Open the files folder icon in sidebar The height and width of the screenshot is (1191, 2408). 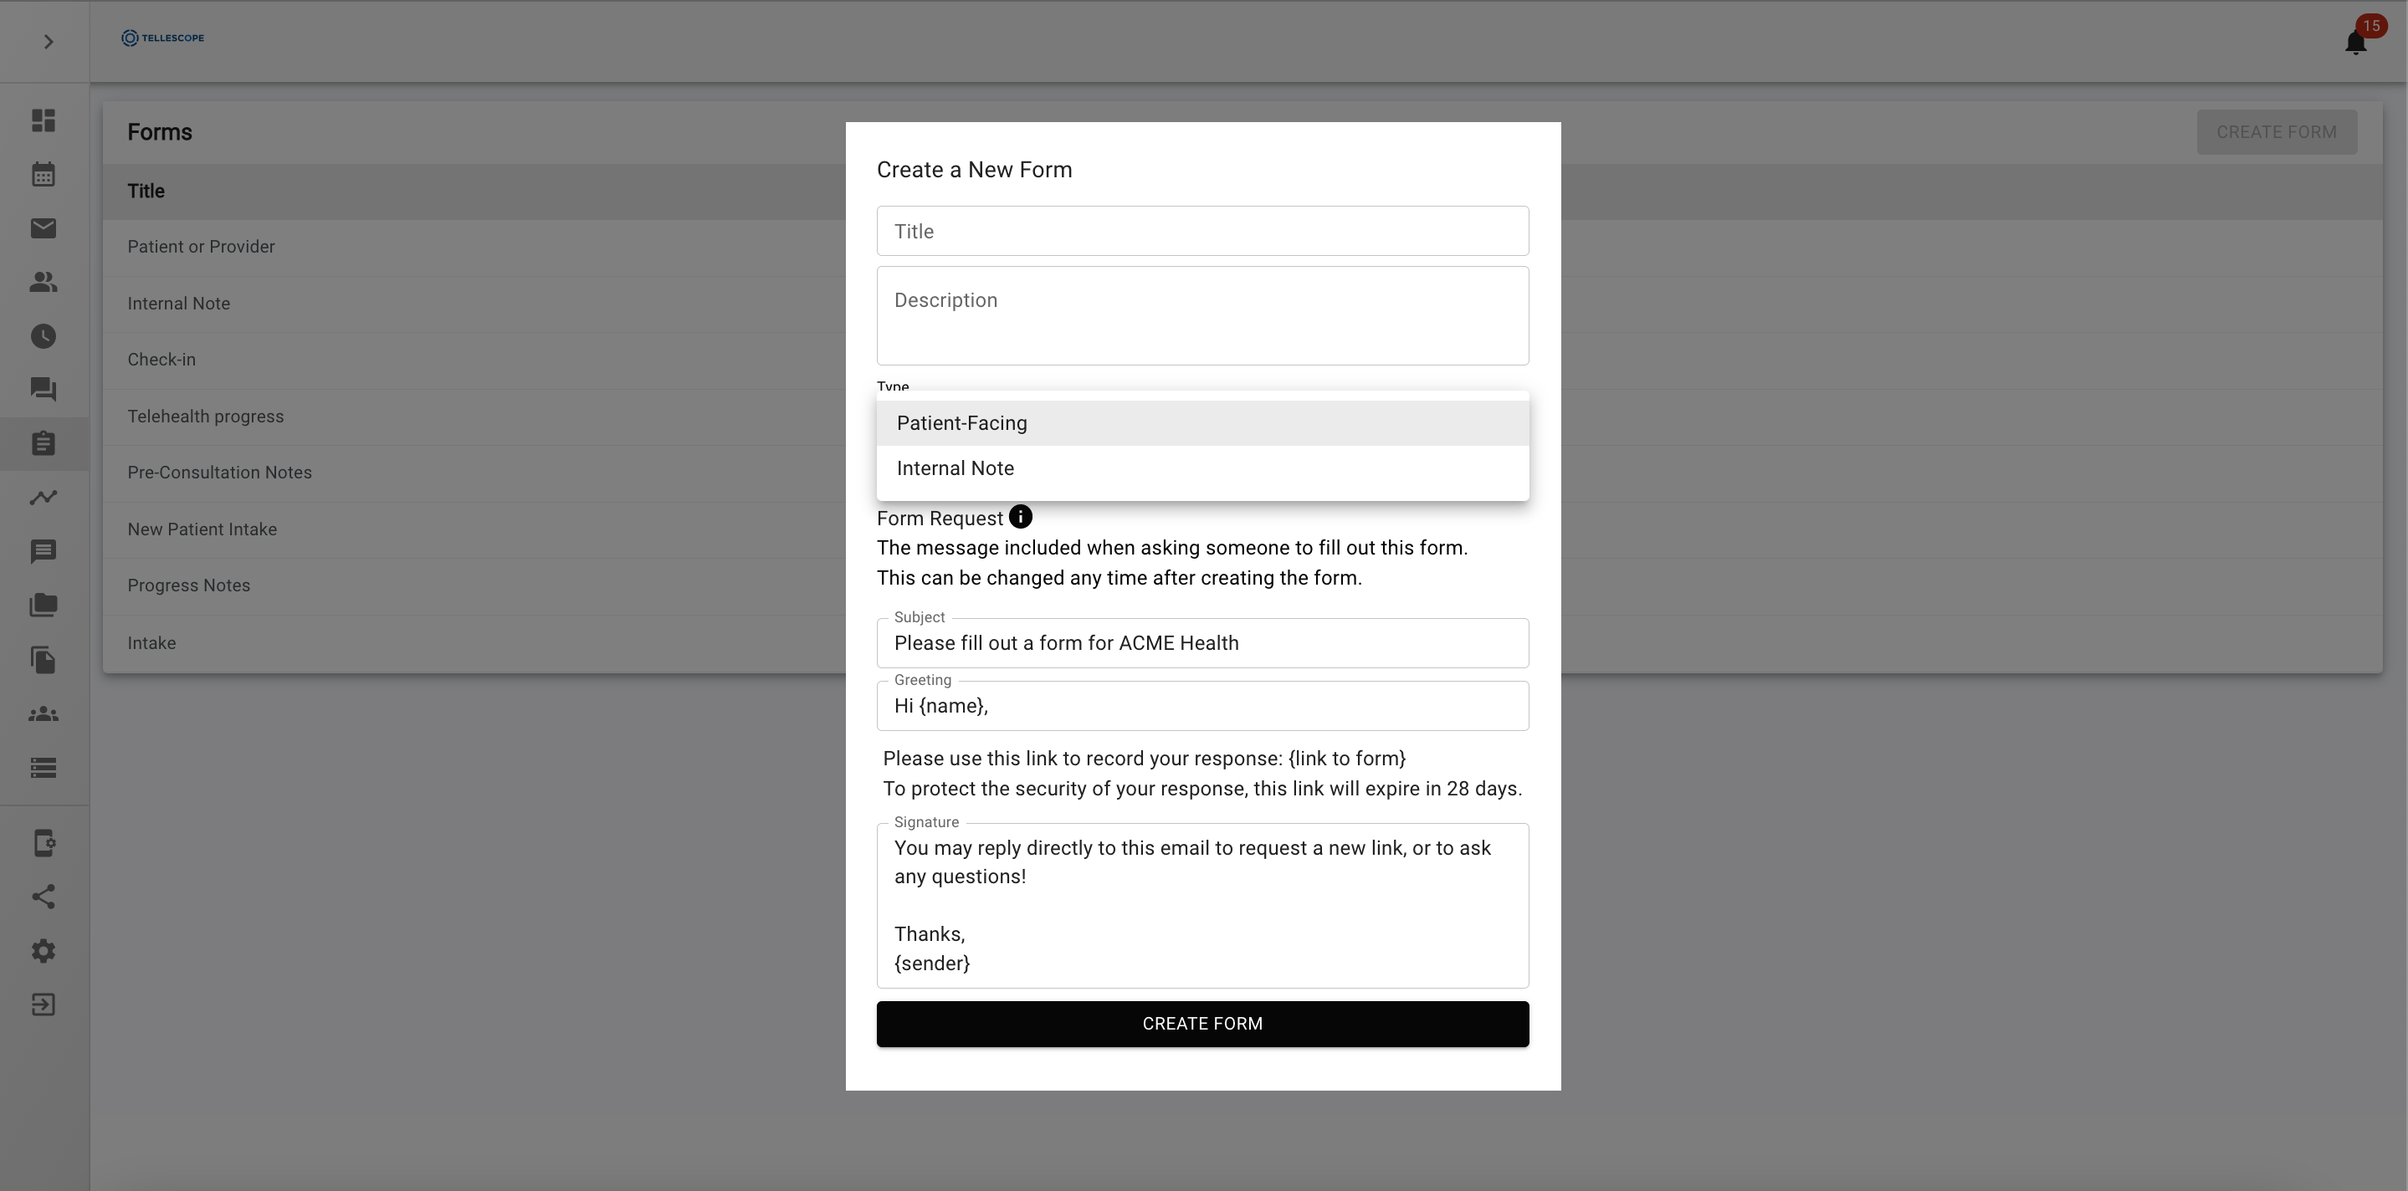43,606
